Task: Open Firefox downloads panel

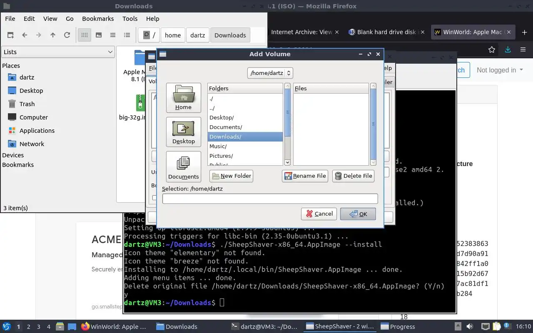Action: pos(508,50)
